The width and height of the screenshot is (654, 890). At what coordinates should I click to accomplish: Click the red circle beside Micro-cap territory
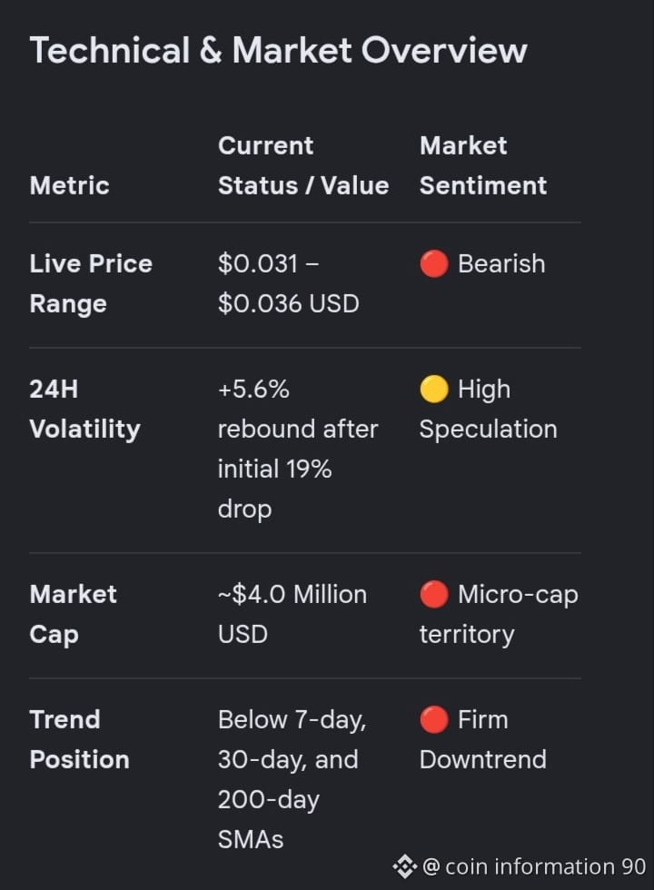pos(434,595)
